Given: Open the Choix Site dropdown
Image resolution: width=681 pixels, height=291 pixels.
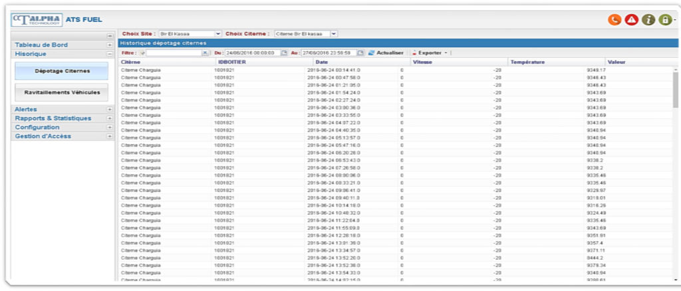Looking at the screenshot, I should pos(218,33).
